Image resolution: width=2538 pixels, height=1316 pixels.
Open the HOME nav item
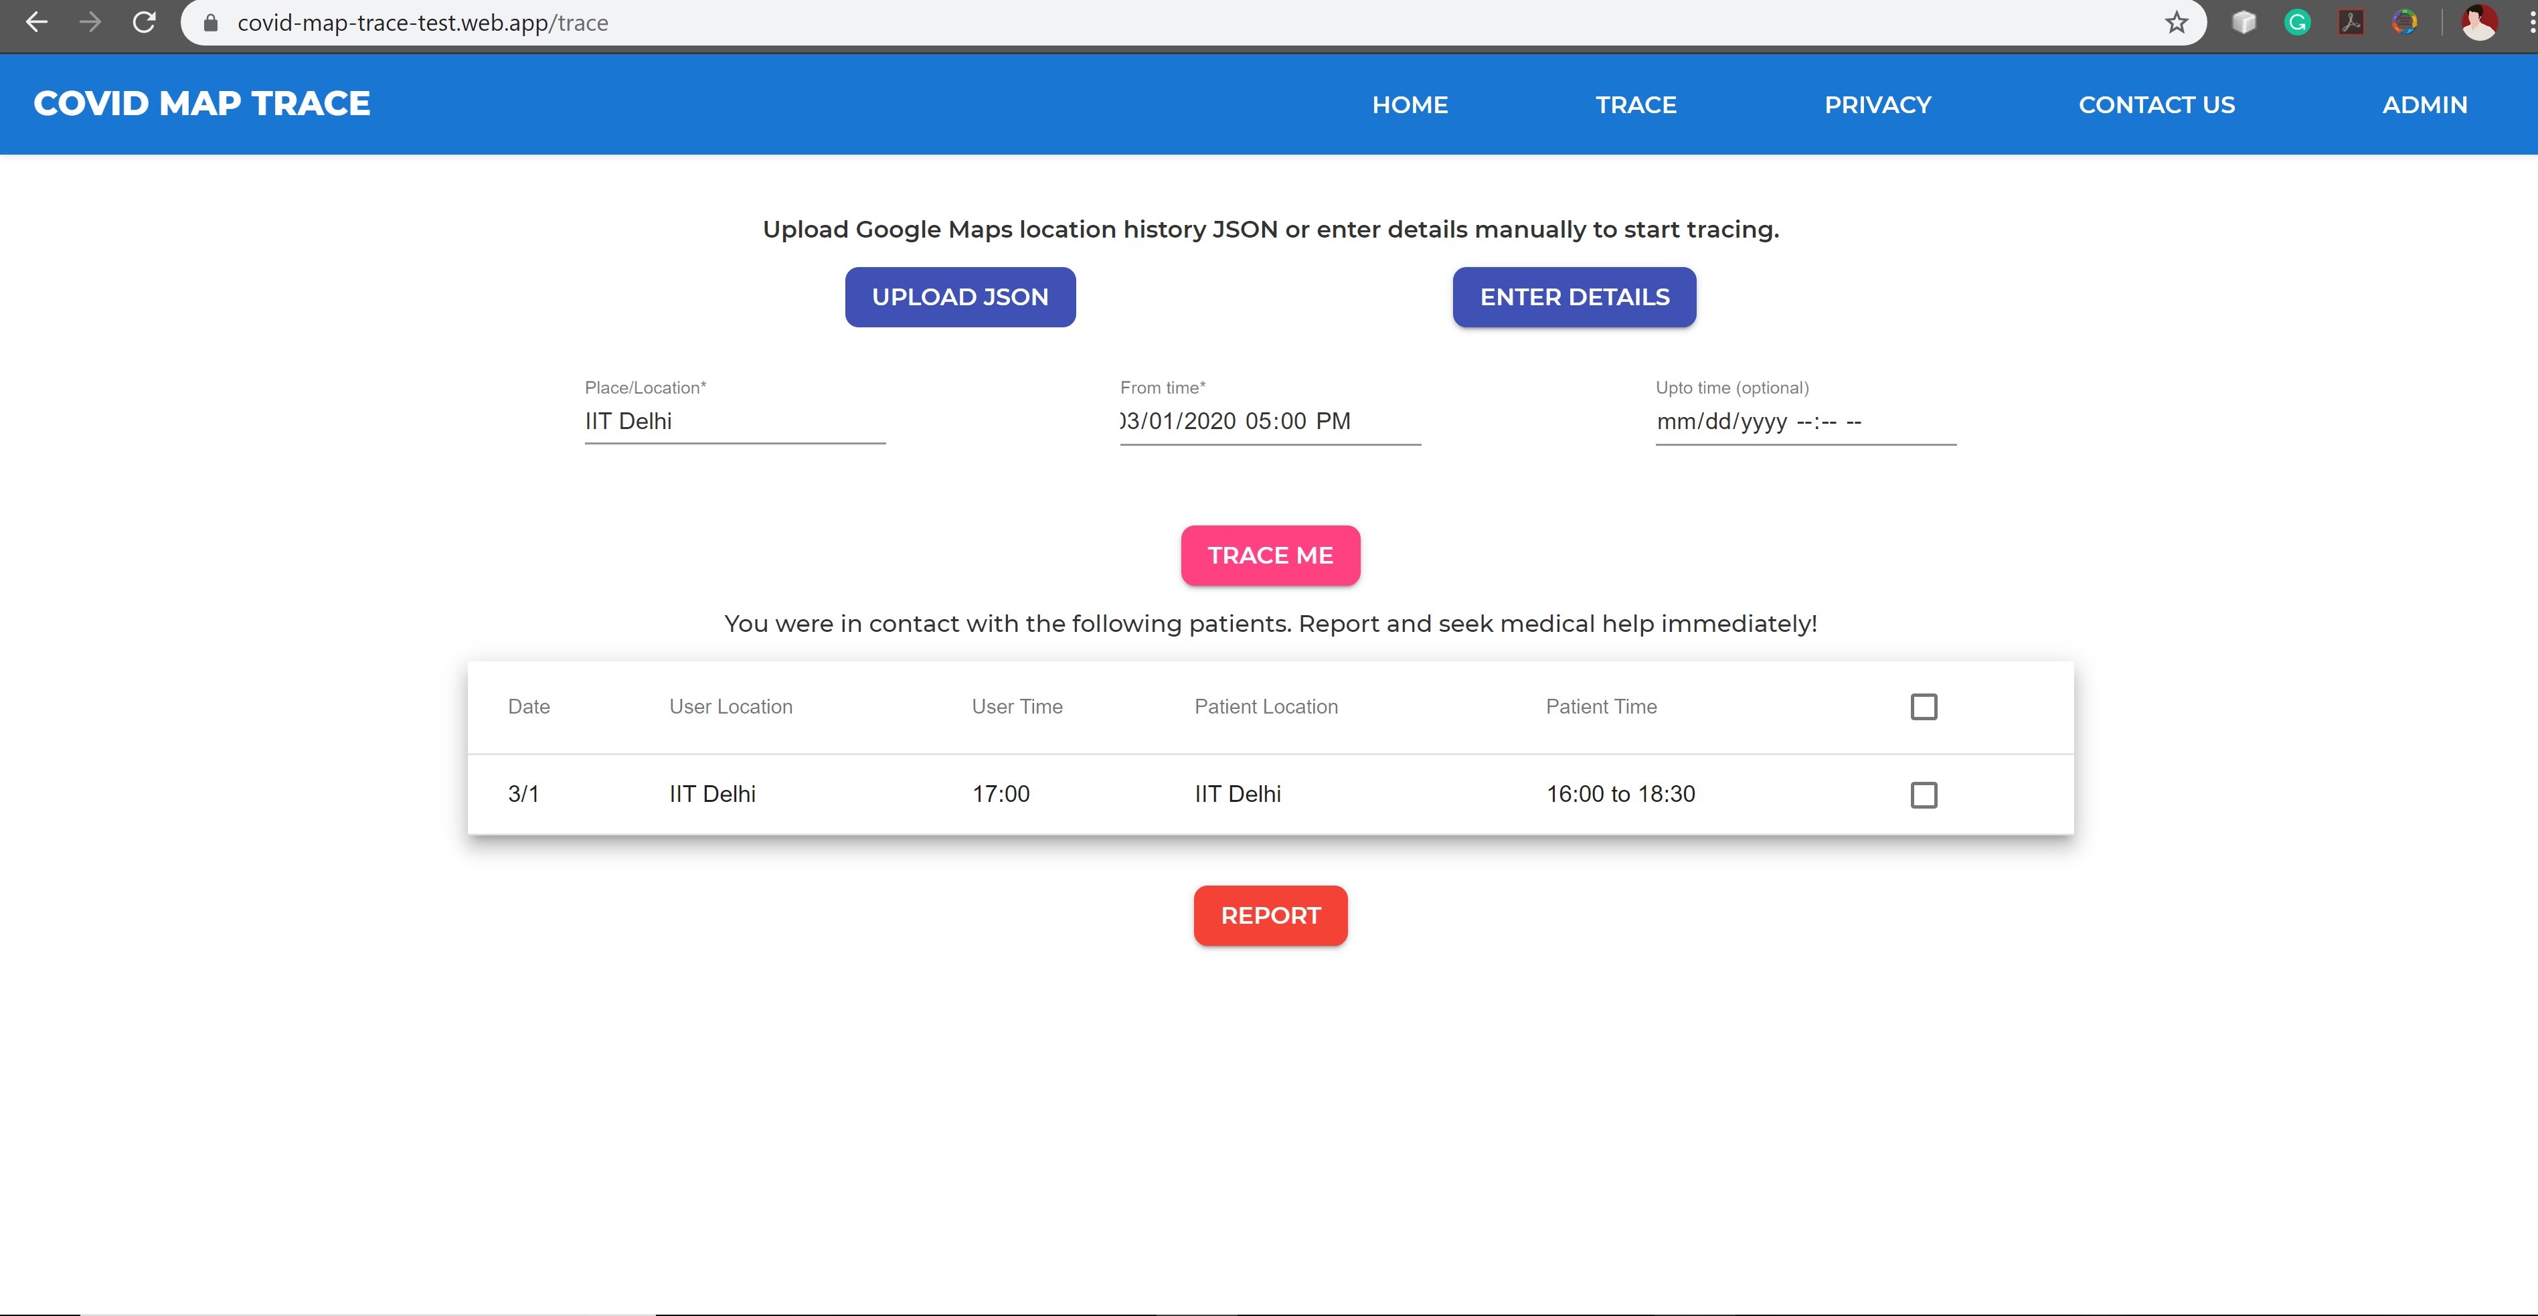click(x=1409, y=104)
